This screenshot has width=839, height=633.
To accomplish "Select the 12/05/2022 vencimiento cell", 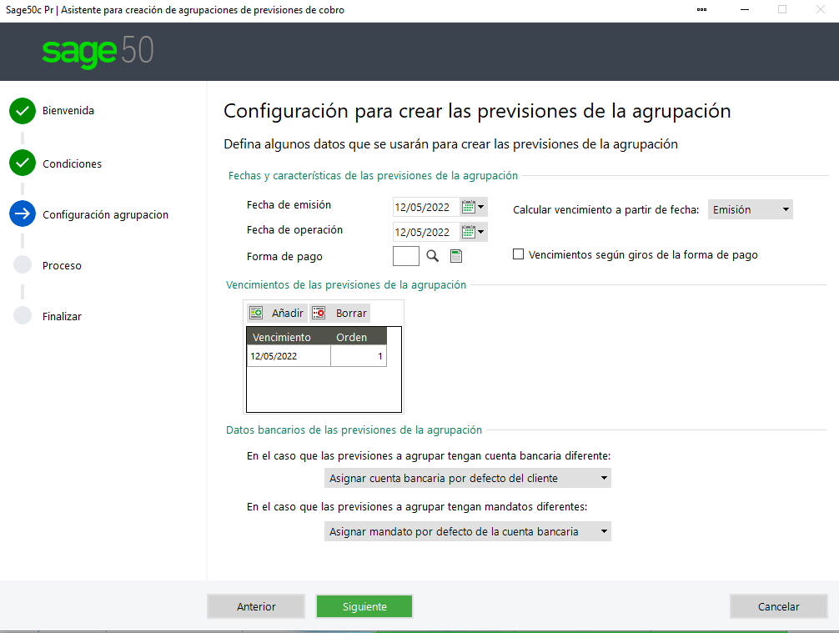I will click(289, 356).
